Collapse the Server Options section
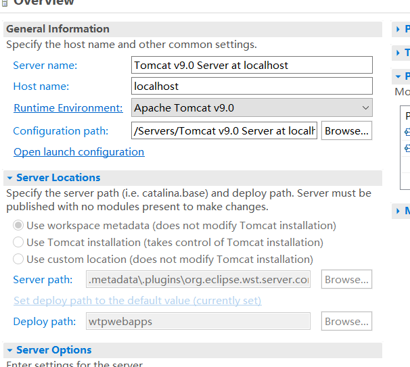 coord(9,351)
